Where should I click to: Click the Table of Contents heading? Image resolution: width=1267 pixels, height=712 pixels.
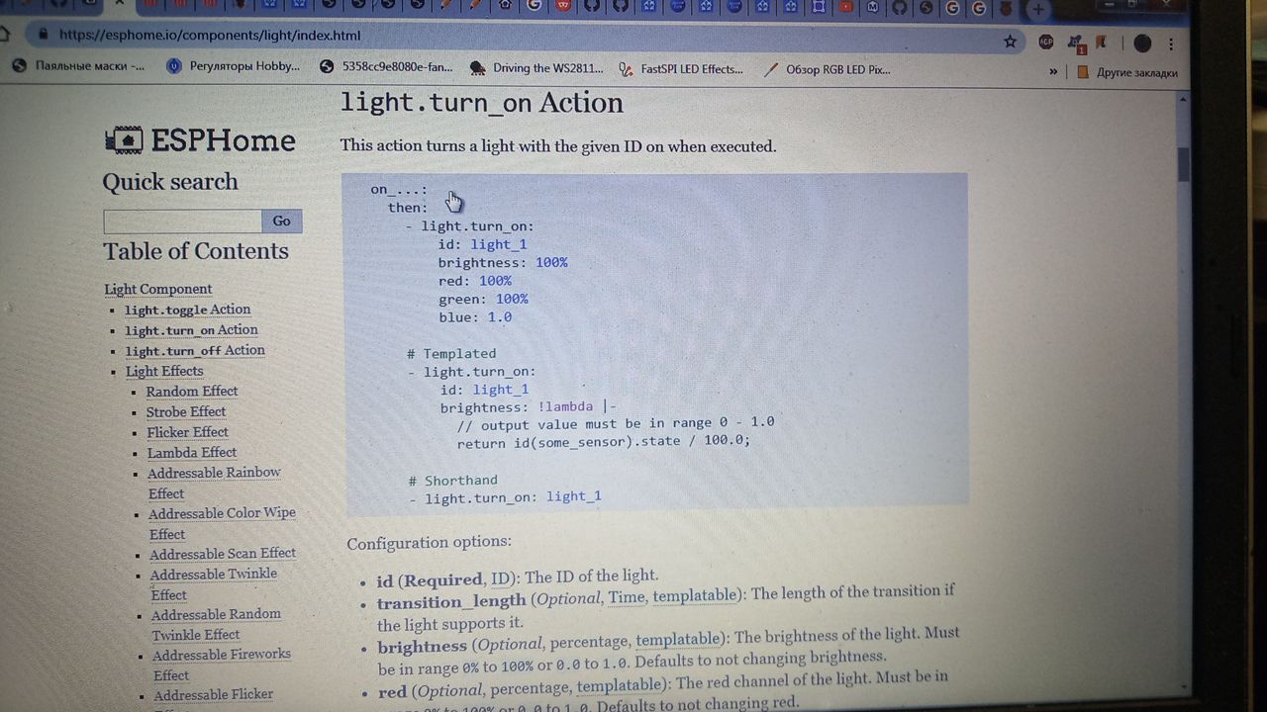(x=196, y=251)
